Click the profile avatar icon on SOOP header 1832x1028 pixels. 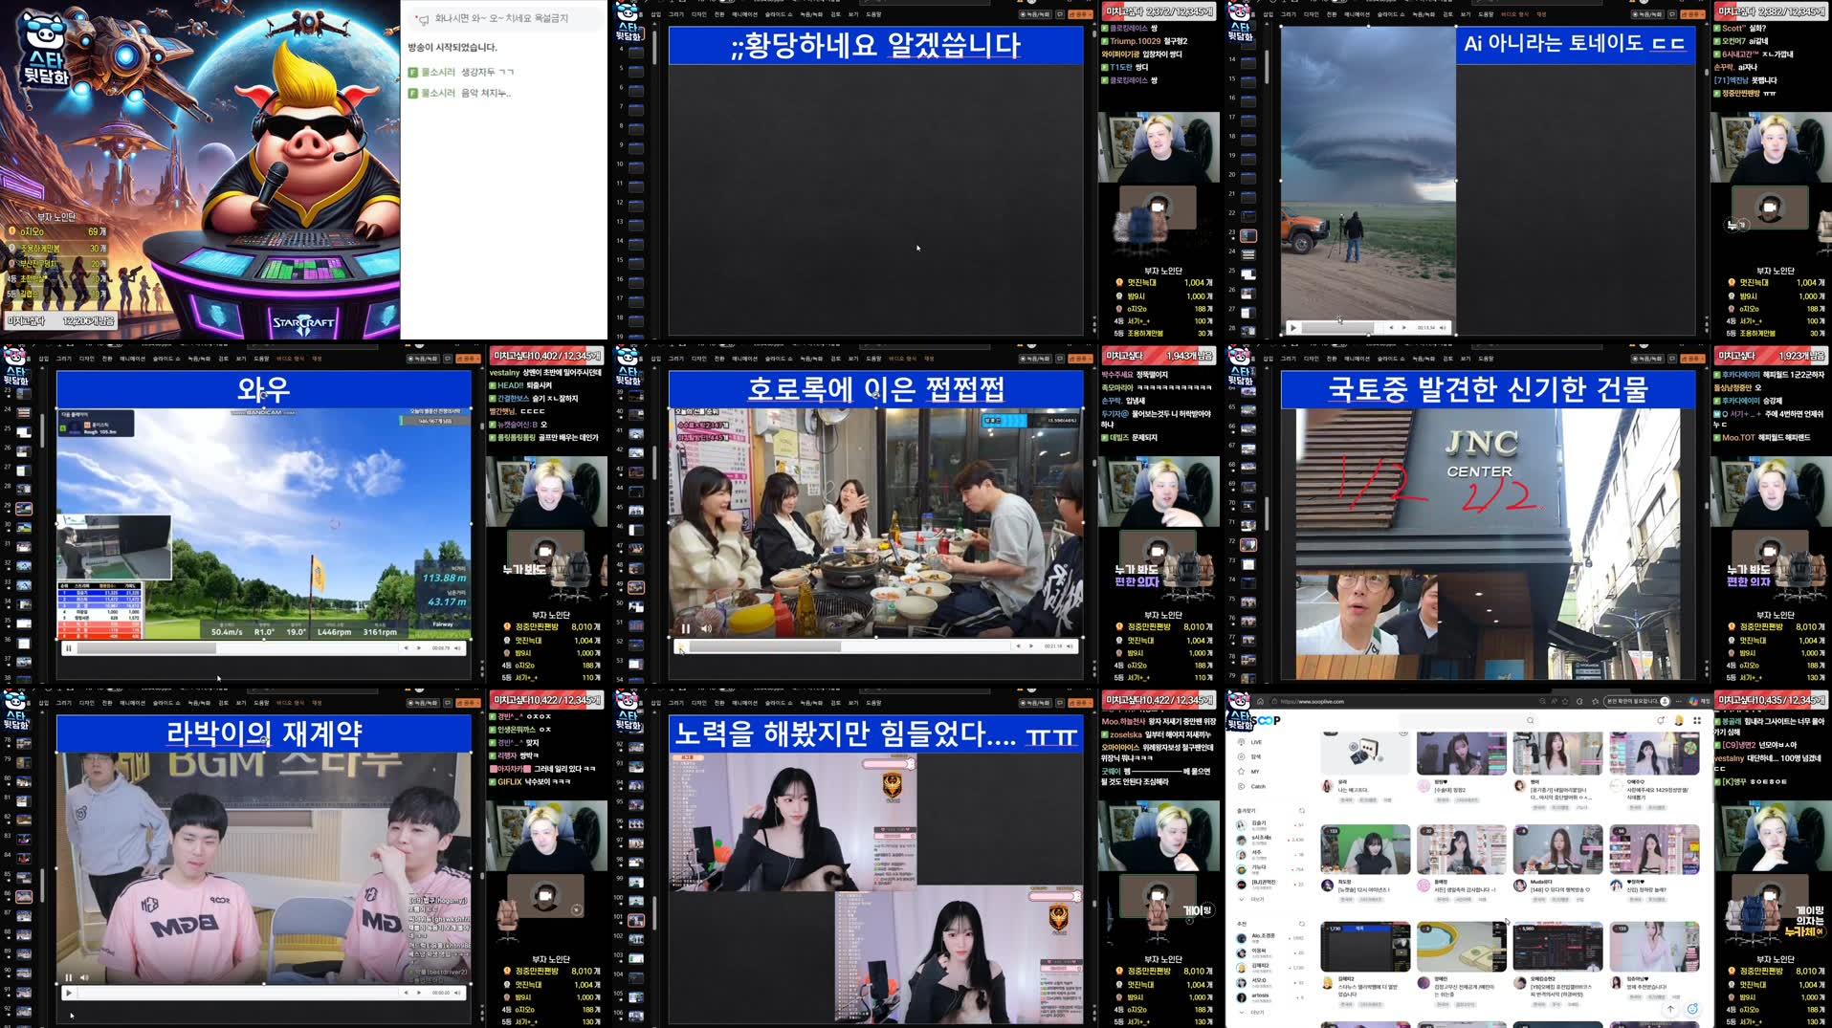pos(1678,721)
